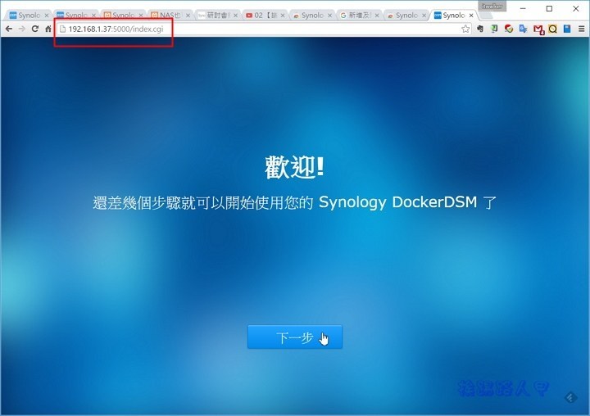Screen dimensions: 590x416
Task: Bookmark this page with the star icon
Action: [465, 29]
